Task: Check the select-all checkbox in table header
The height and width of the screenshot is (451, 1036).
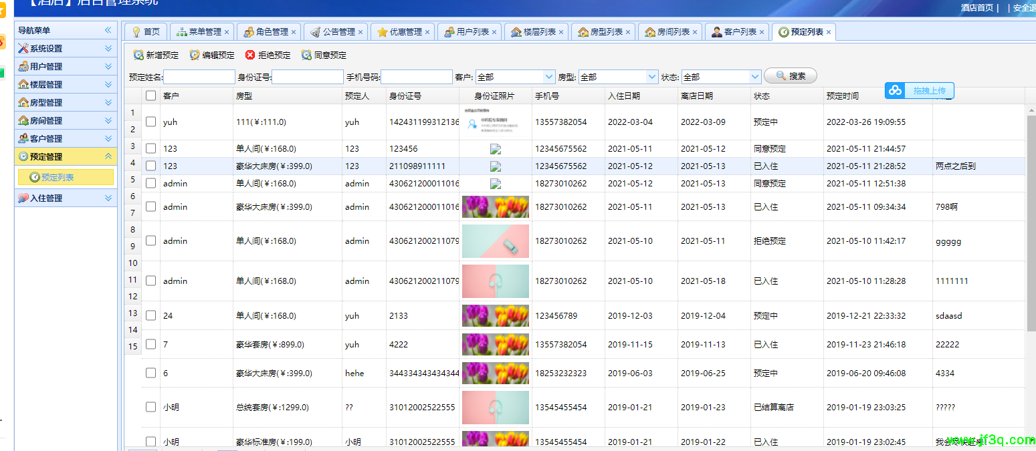Action: coord(150,95)
